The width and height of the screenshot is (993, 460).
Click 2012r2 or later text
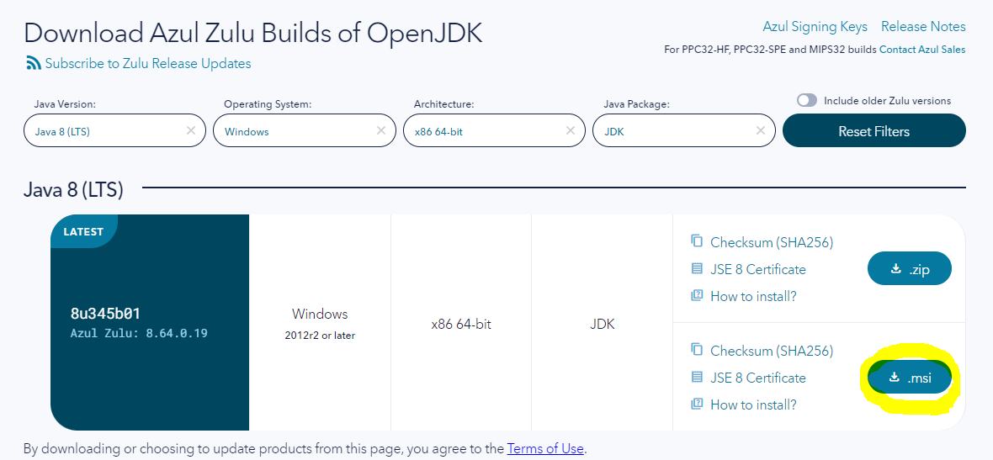click(320, 336)
